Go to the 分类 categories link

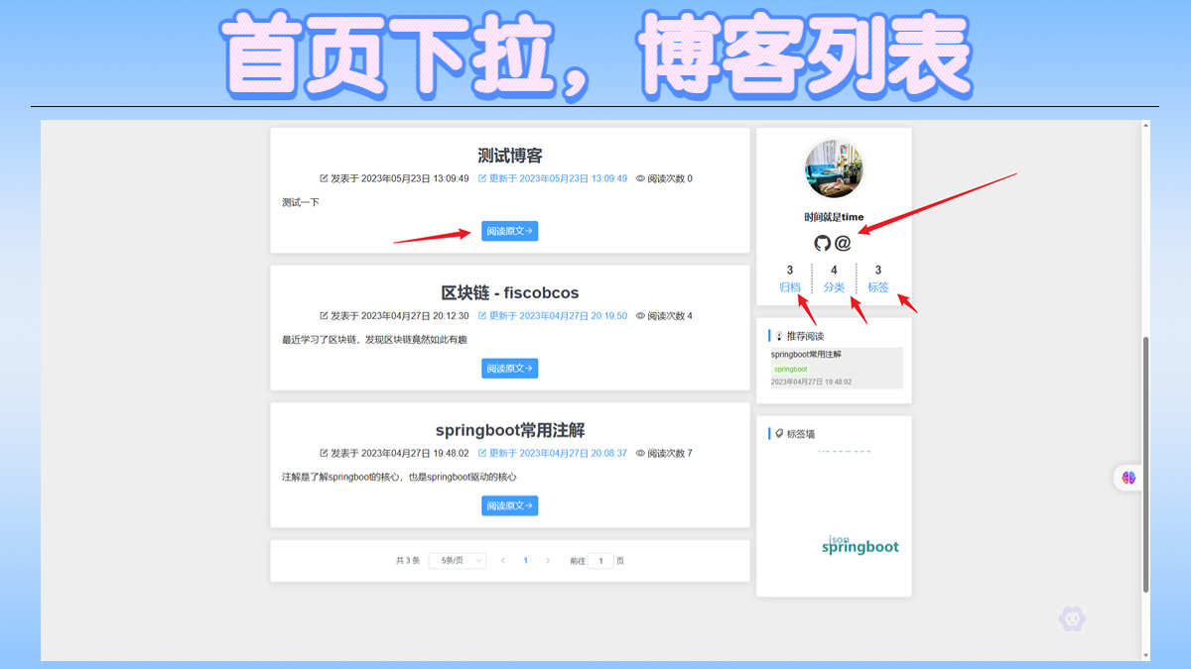click(834, 287)
